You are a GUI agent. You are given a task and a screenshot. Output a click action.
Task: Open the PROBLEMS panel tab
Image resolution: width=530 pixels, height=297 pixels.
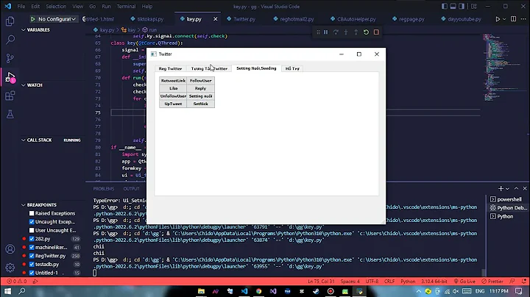(104, 189)
